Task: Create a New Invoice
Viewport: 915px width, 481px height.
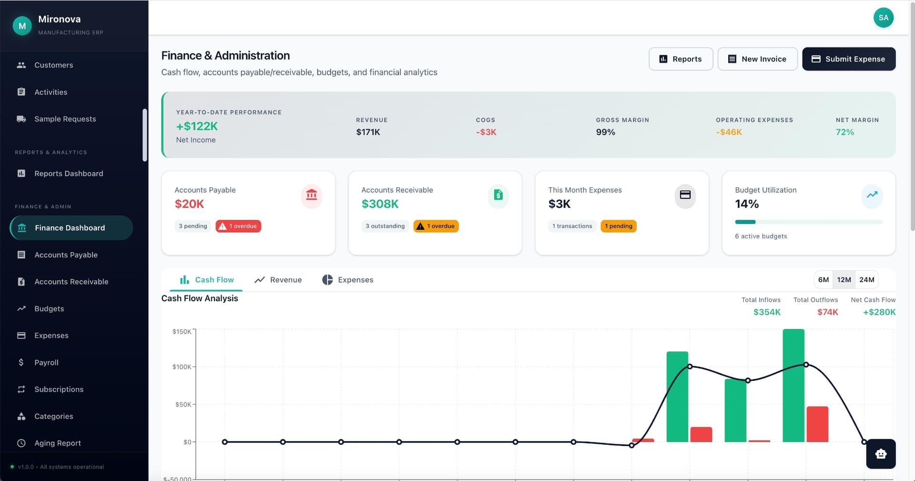Action: [x=757, y=59]
